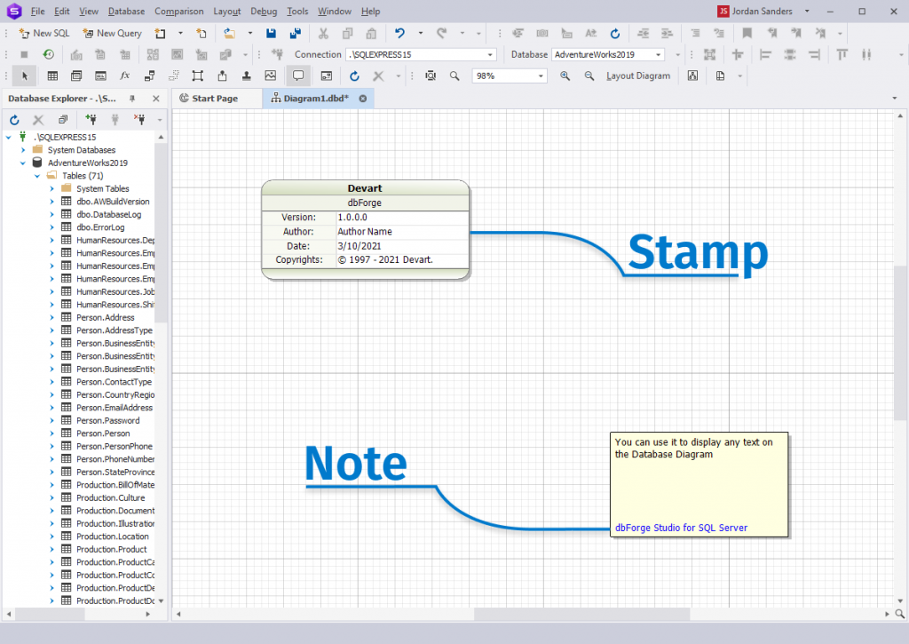
Task: Click the diagram's horizontal scrollbar thumb
Action: 581,613
